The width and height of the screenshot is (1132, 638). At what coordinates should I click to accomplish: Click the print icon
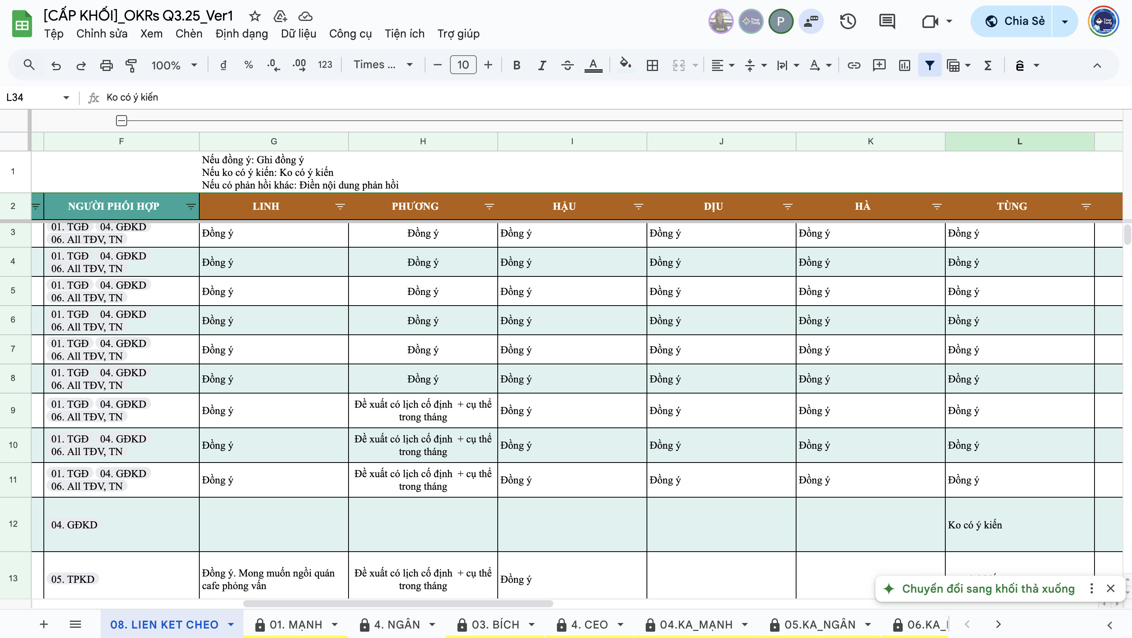(106, 65)
